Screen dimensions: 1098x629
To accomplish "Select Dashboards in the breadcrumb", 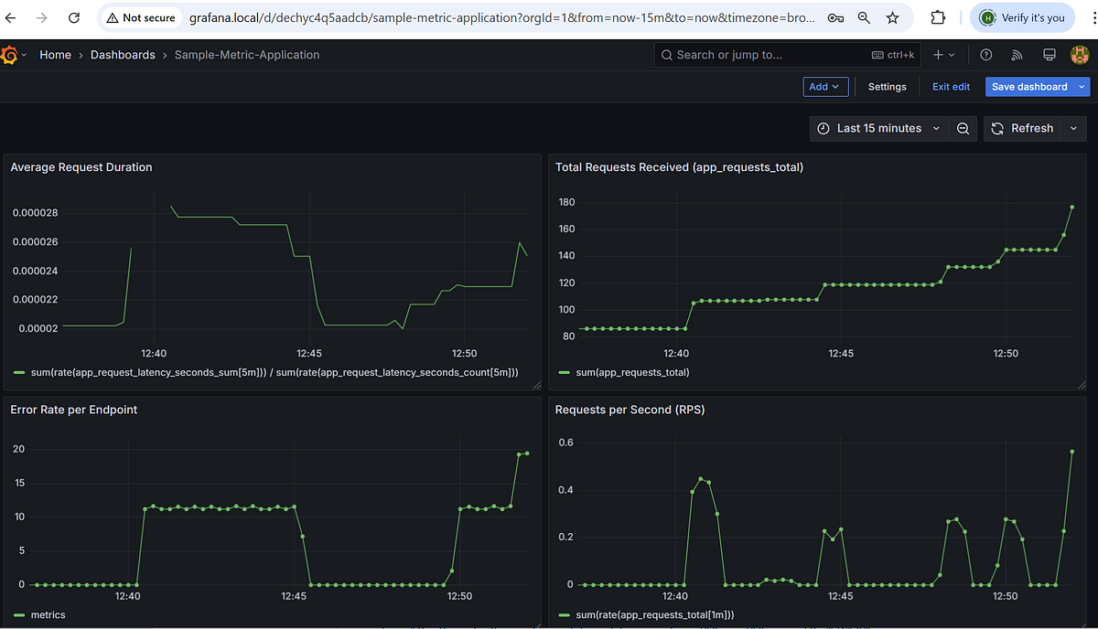I will point(123,55).
